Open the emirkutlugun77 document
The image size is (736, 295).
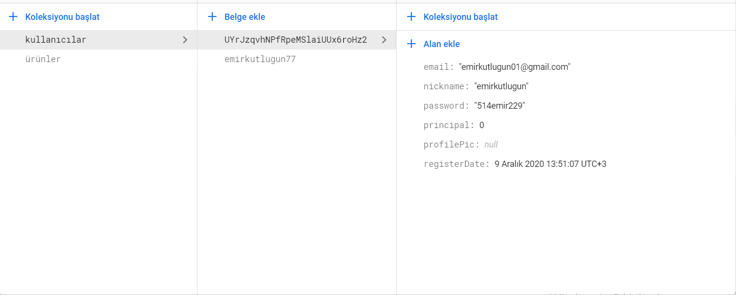pos(260,59)
